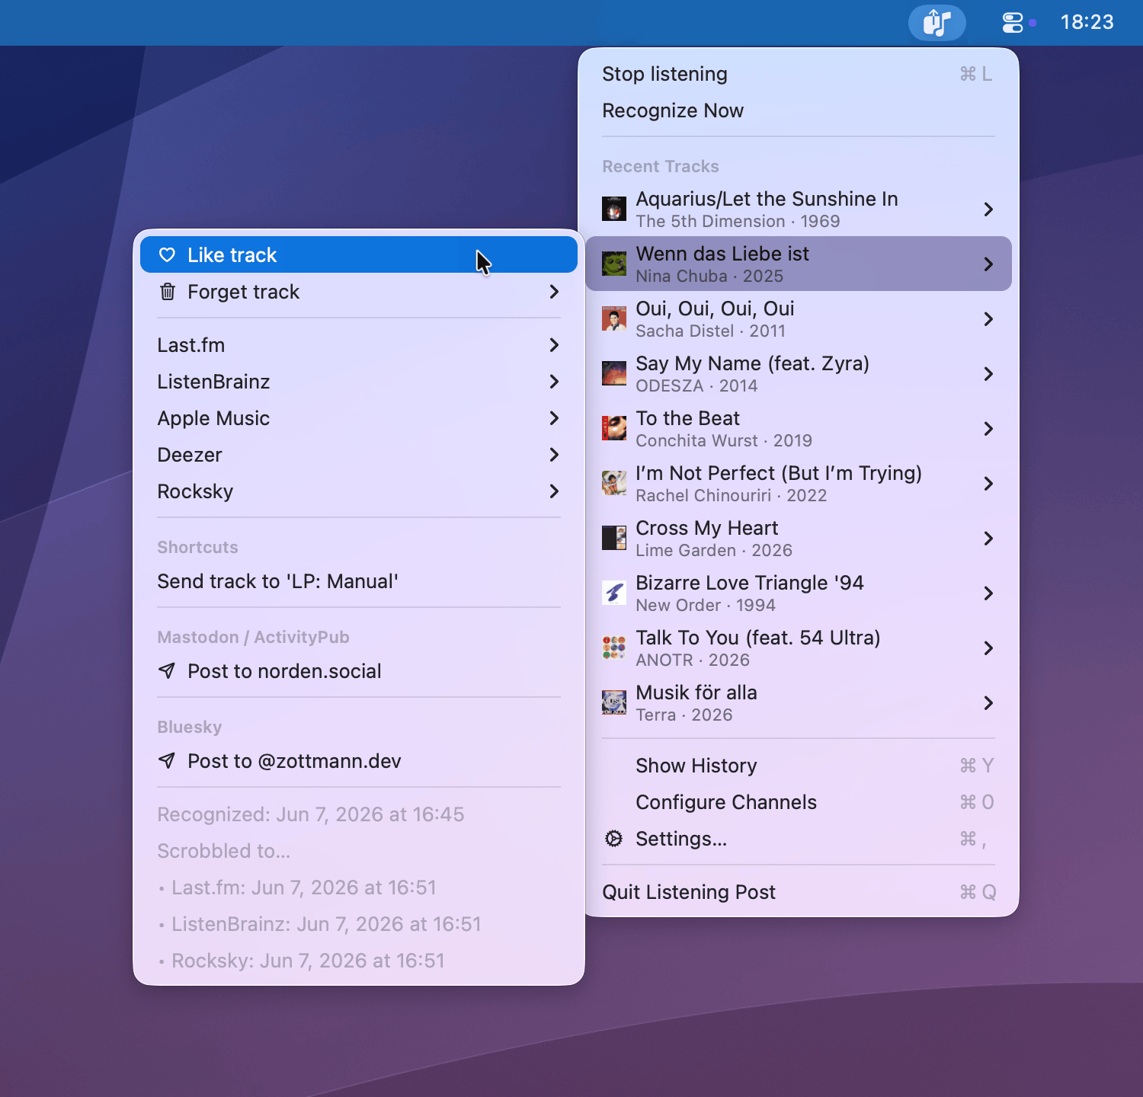Image resolution: width=1143 pixels, height=1097 pixels.
Task: Expand the Last.fm submenu chevron
Action: 554,345
